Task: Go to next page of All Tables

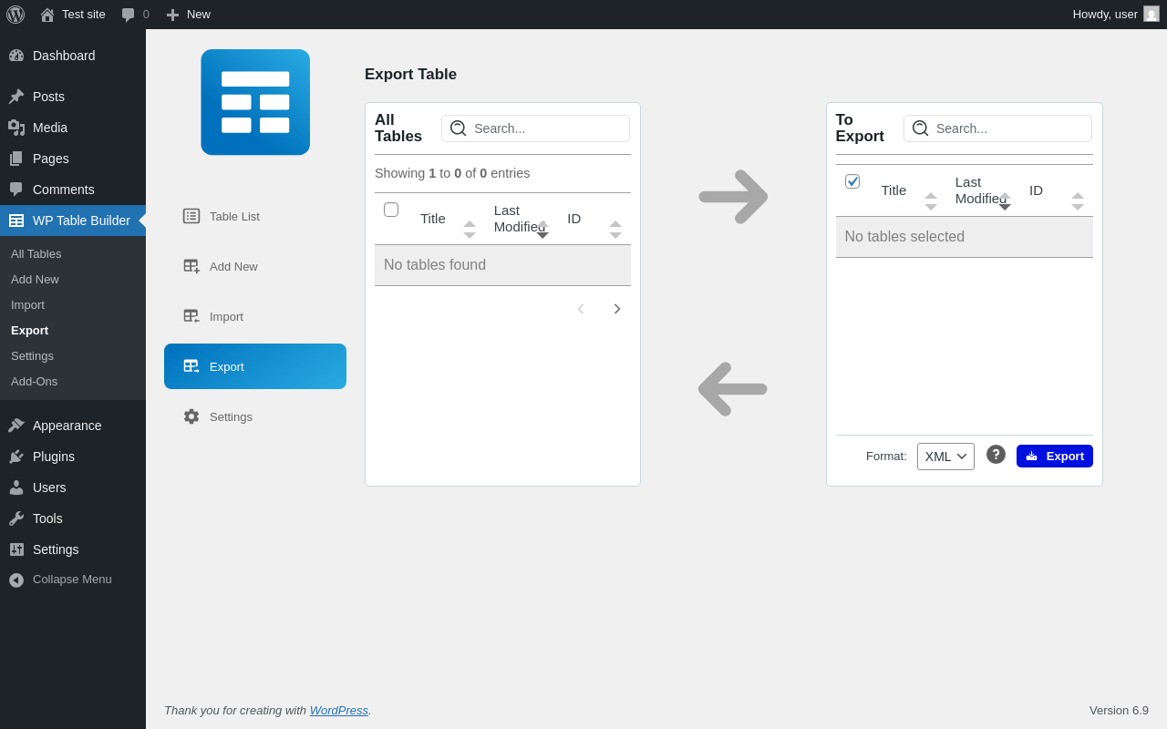Action: (x=617, y=309)
